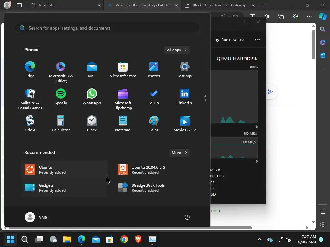Click the browser vertical scrollbar

tap(313, 44)
